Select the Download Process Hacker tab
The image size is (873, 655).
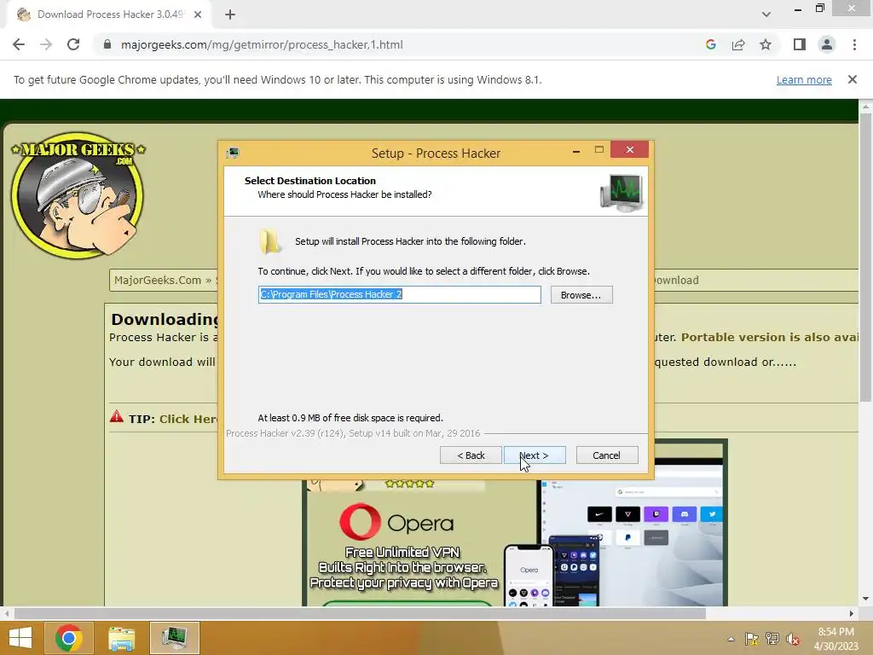coord(109,14)
